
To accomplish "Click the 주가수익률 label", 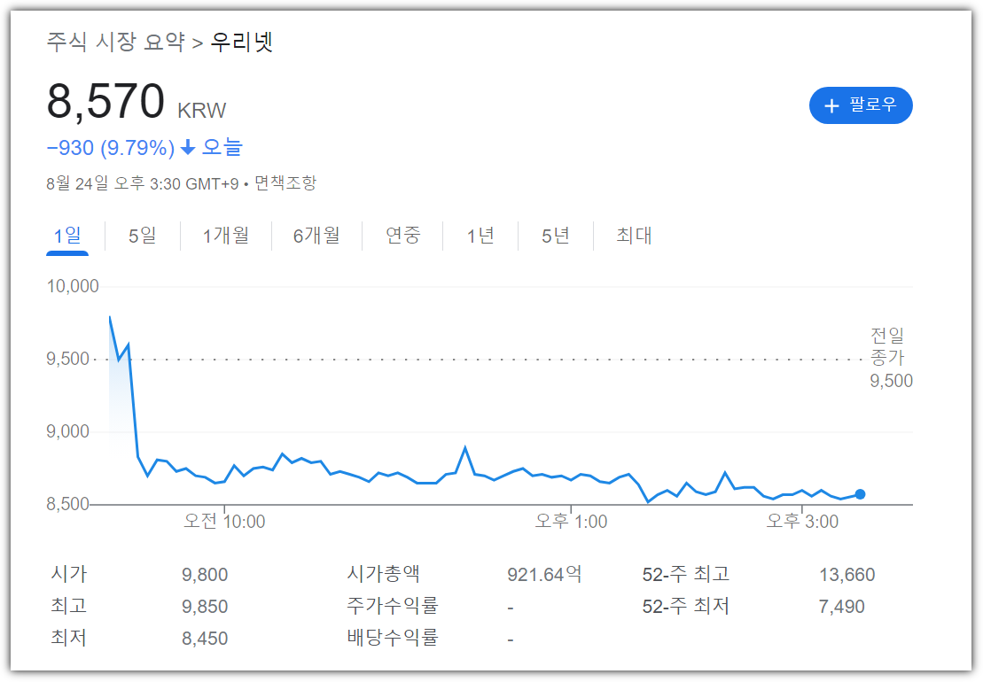I will [x=393, y=606].
